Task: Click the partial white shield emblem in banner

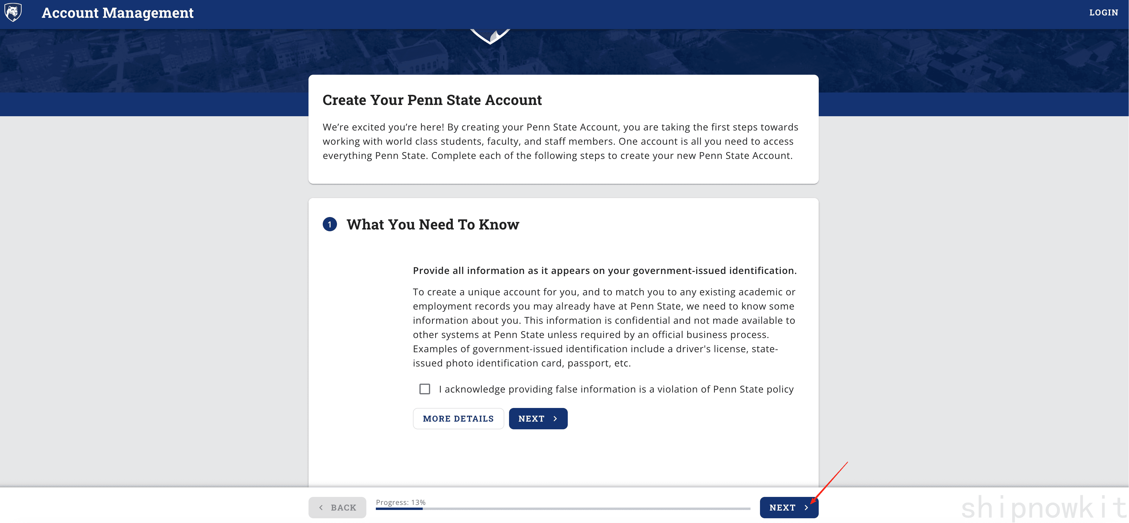Action: point(490,36)
